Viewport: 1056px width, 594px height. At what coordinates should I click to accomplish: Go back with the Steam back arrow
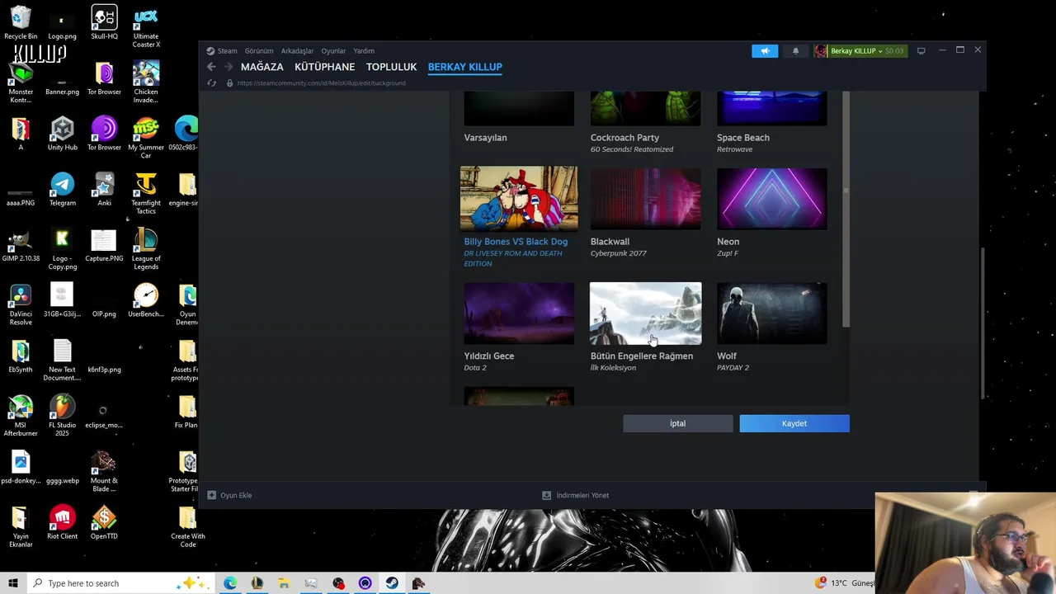click(x=211, y=67)
